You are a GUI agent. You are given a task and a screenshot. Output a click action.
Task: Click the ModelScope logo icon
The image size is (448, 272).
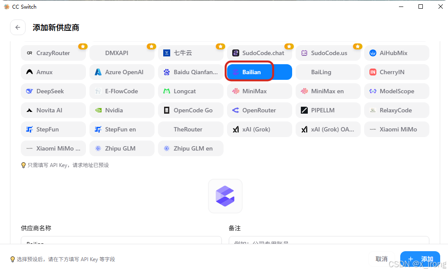(372, 91)
